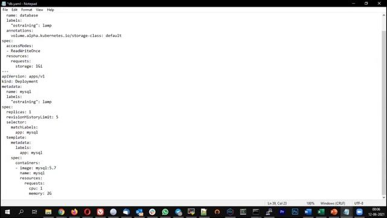Screen dimensions: 387x218
Task: Open Microsoft Word from taskbar
Action: (308, 212)
